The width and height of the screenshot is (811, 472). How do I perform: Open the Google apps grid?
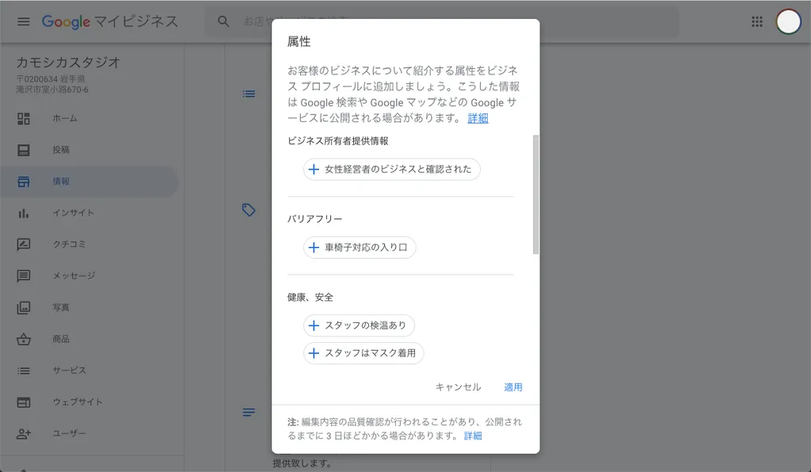[756, 21]
